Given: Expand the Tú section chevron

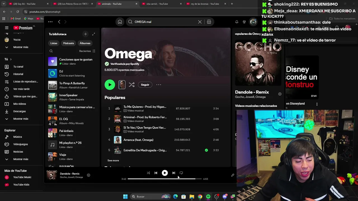Looking at the screenshot, I should tap(11, 59).
